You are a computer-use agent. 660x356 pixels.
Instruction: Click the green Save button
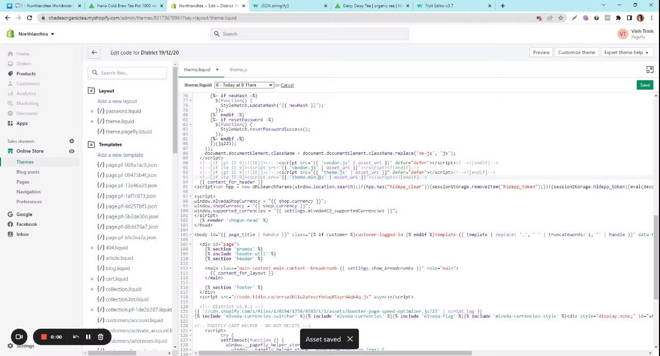[x=645, y=85]
